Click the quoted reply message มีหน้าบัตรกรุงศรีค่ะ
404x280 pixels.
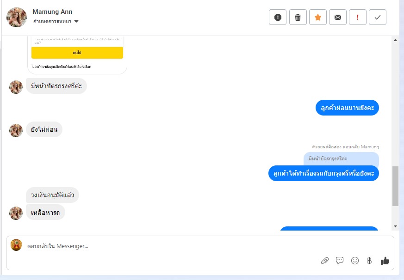[341, 159]
